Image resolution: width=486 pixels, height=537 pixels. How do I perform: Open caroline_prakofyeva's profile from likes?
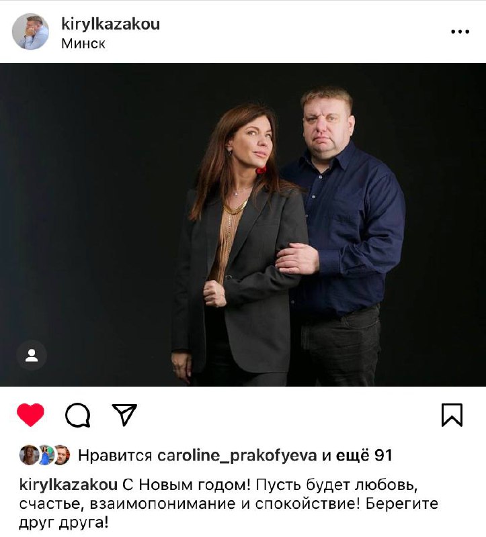(x=237, y=456)
